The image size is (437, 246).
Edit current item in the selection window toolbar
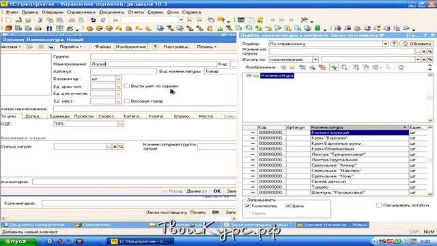click(x=312, y=67)
